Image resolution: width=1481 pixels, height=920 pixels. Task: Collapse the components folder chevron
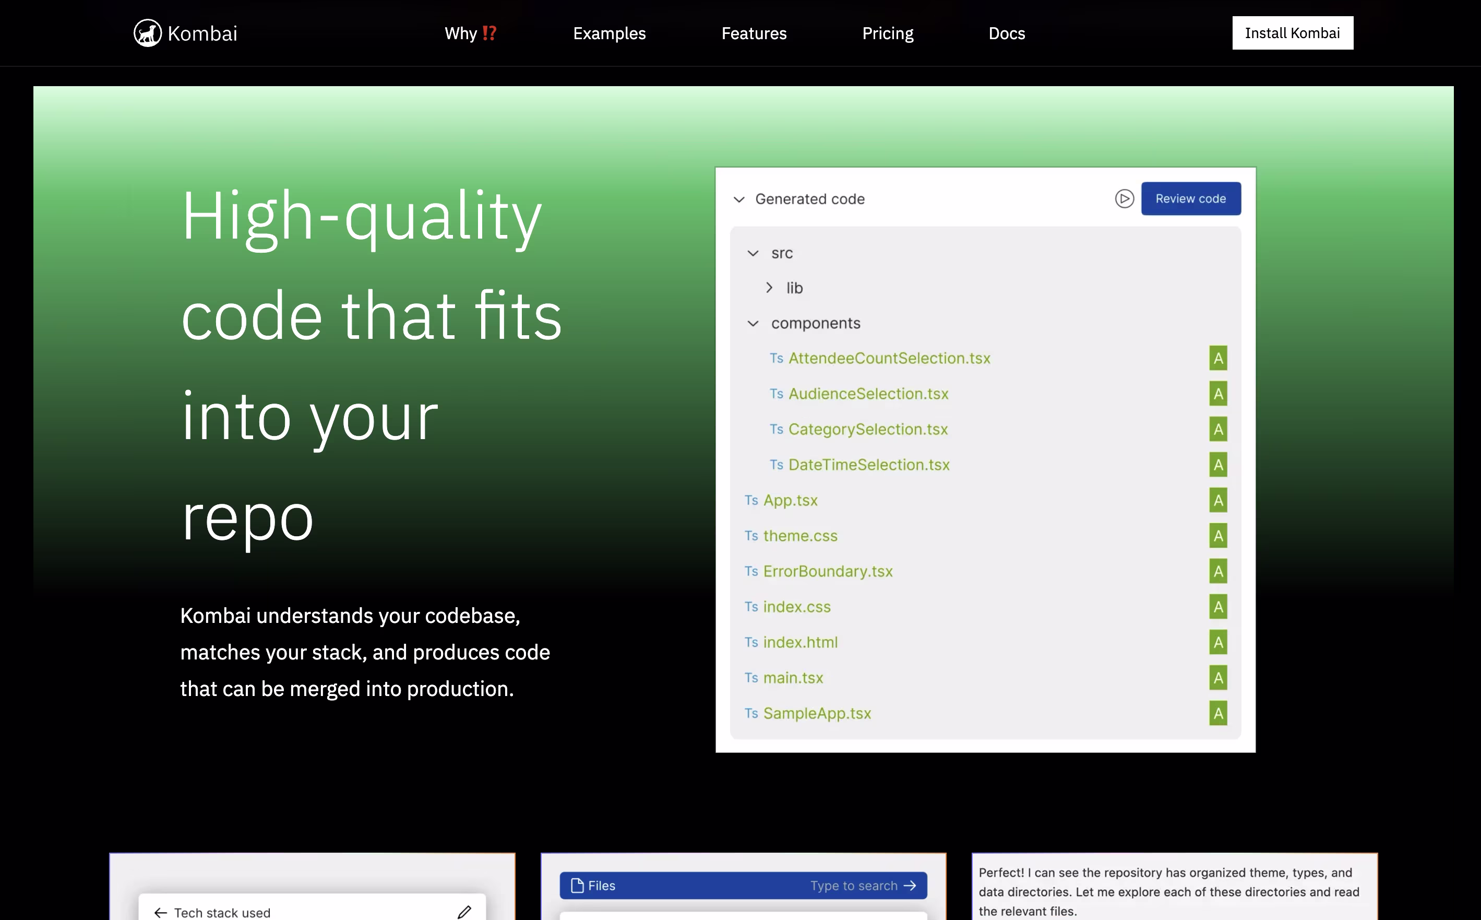point(753,323)
